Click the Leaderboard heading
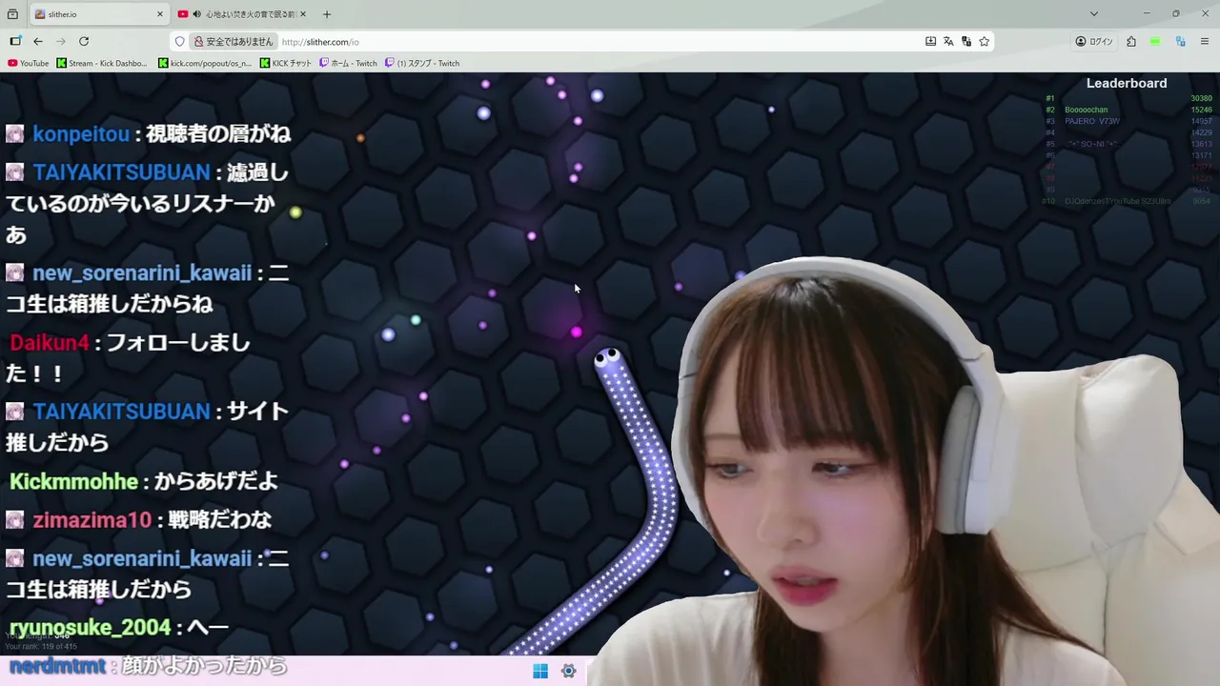The width and height of the screenshot is (1220, 686). coord(1127,83)
